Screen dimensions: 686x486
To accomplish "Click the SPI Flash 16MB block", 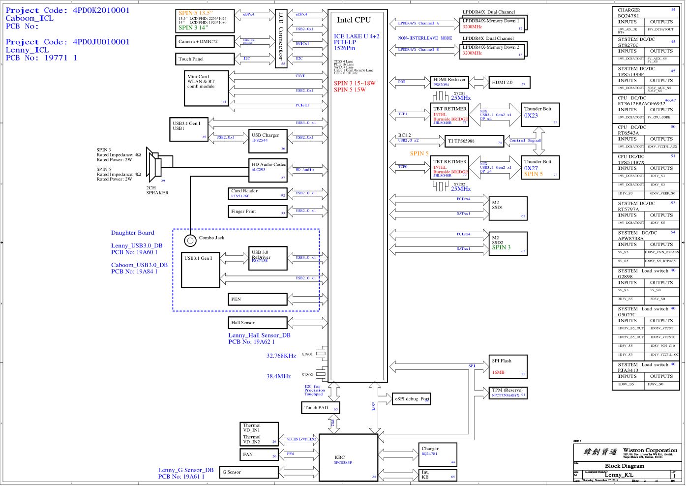I will click(x=508, y=367).
